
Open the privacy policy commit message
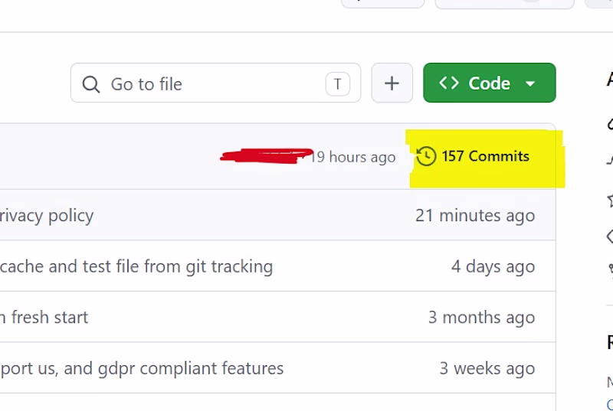(x=47, y=216)
